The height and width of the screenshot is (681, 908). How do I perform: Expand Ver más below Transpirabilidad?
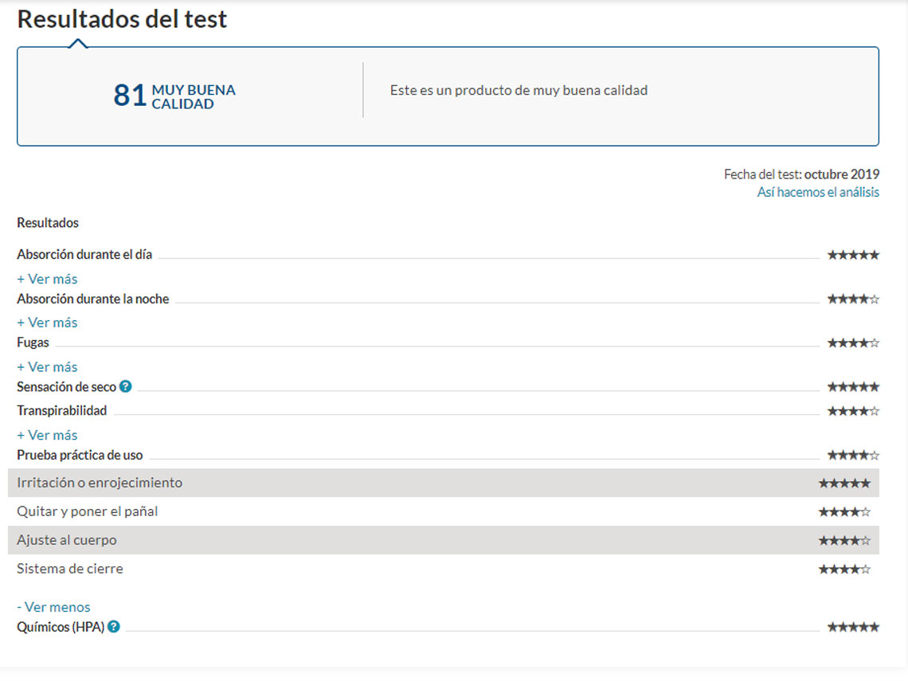click(47, 435)
